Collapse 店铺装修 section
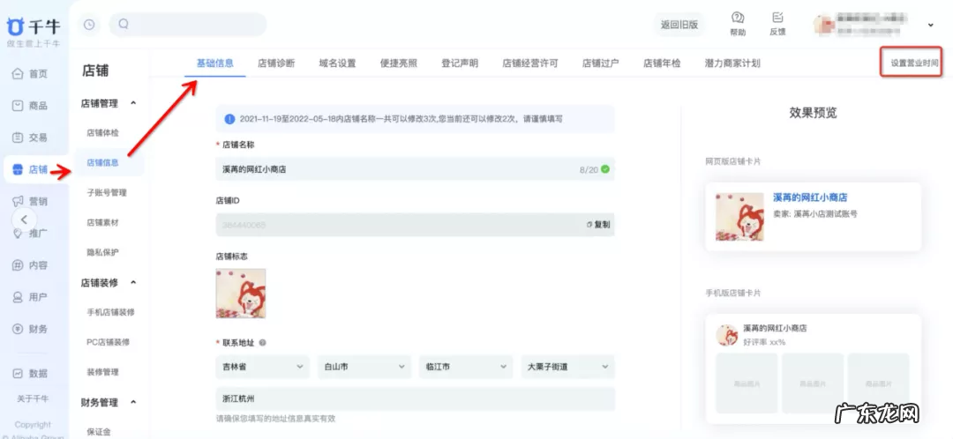Screen dimensions: 953x439 (x=134, y=282)
